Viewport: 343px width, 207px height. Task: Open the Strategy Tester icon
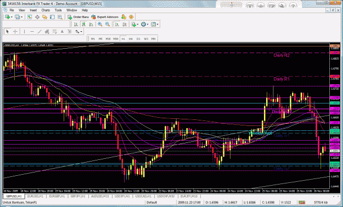point(60,17)
